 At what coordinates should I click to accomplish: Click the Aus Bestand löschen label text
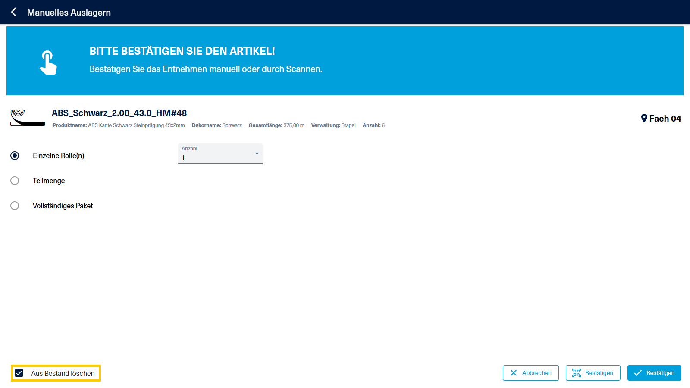[x=63, y=373]
